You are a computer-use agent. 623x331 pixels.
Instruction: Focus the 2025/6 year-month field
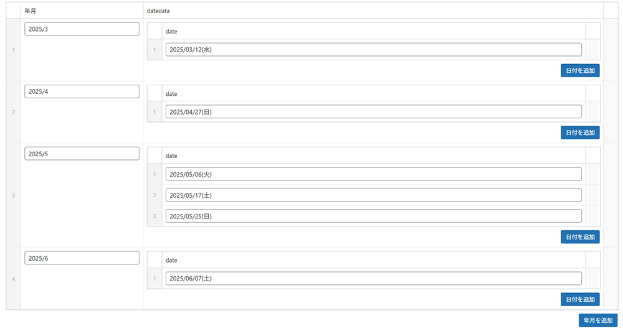[82, 258]
